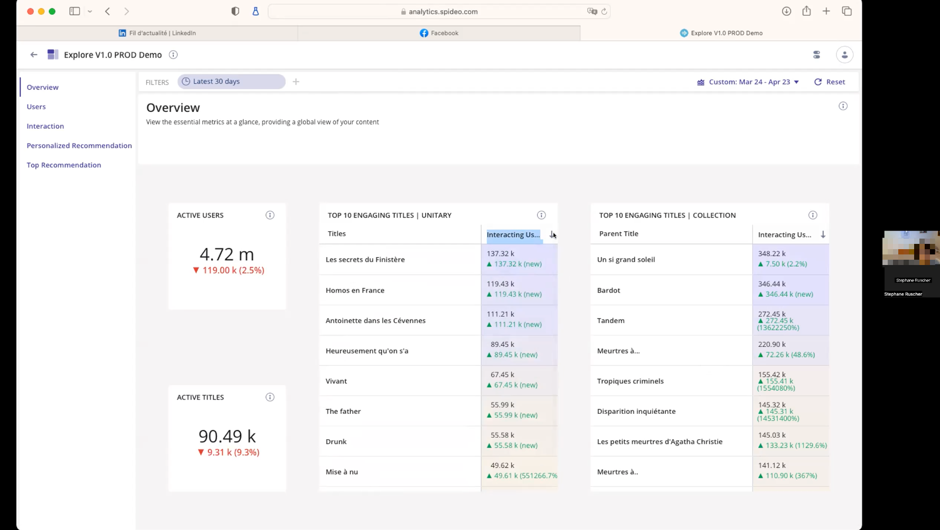This screenshot has width=940, height=530.
Task: Open info icon on Active Titles card
Action: (270, 397)
